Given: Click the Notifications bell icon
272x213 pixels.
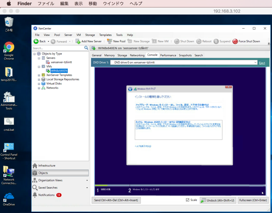Looking at the screenshot, I should tap(35, 195).
